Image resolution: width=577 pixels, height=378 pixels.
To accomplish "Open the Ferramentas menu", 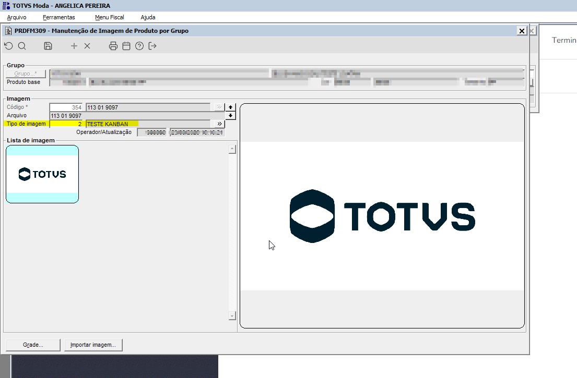I will [59, 17].
